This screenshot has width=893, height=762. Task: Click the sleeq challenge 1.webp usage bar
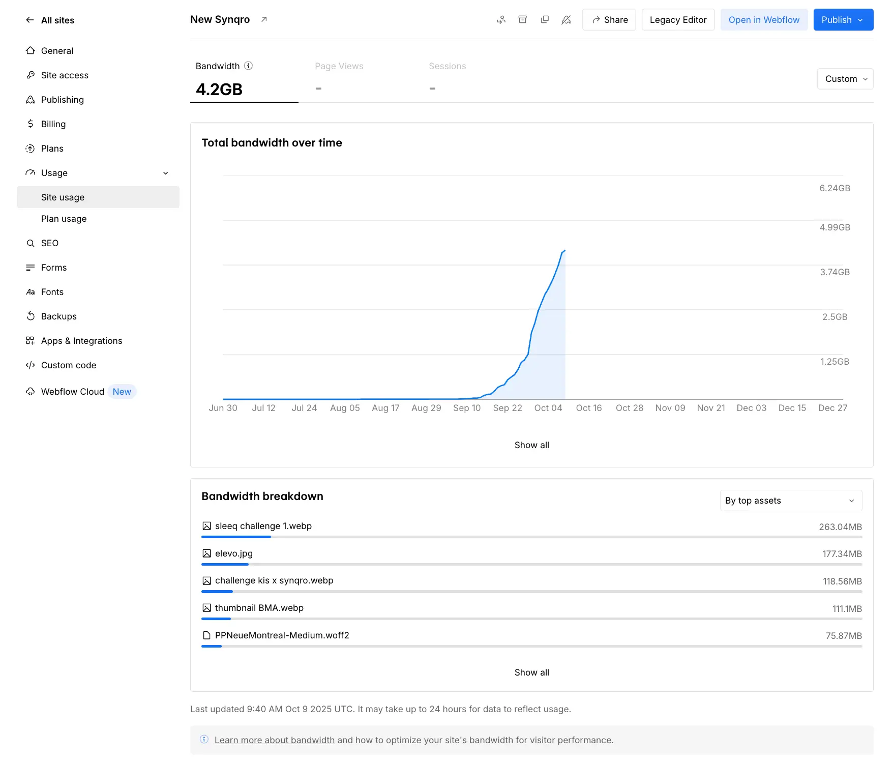236,537
